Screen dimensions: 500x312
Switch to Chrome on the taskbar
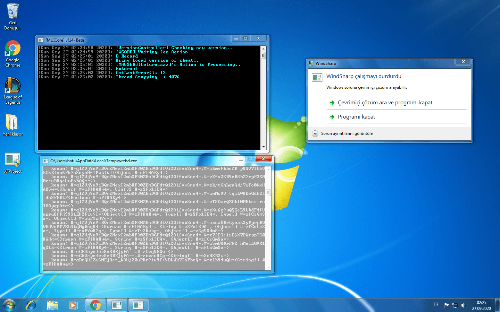pyautogui.click(x=95, y=305)
